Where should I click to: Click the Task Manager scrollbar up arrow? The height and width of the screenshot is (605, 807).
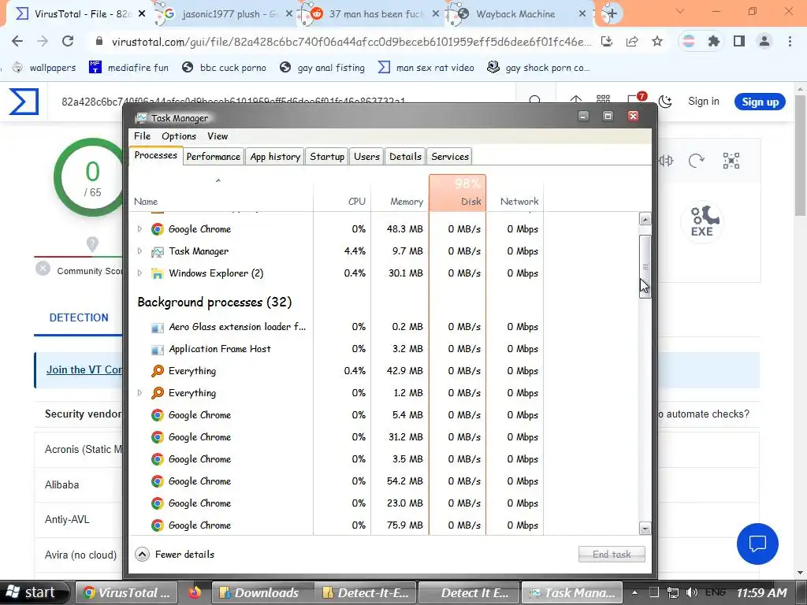click(x=645, y=219)
